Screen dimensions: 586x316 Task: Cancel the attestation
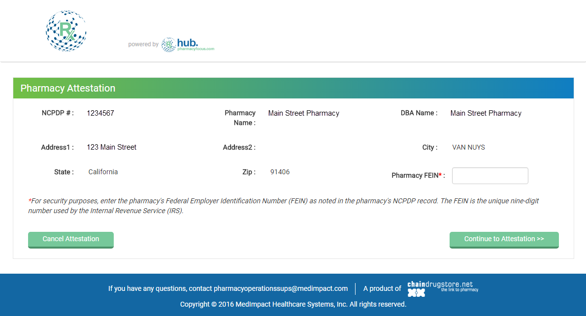pos(70,239)
